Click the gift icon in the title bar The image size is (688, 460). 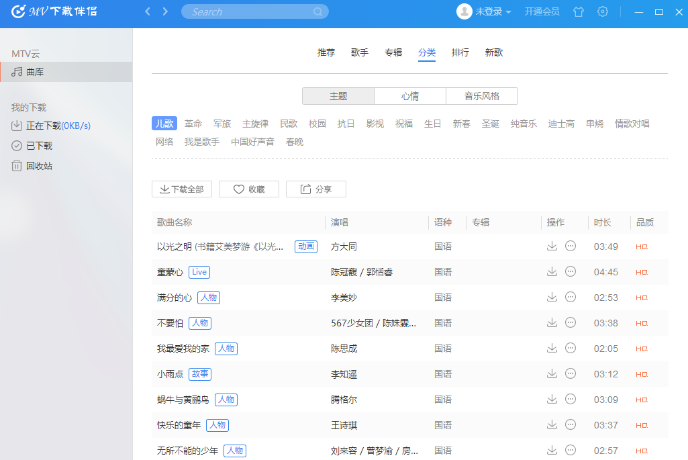[578, 11]
